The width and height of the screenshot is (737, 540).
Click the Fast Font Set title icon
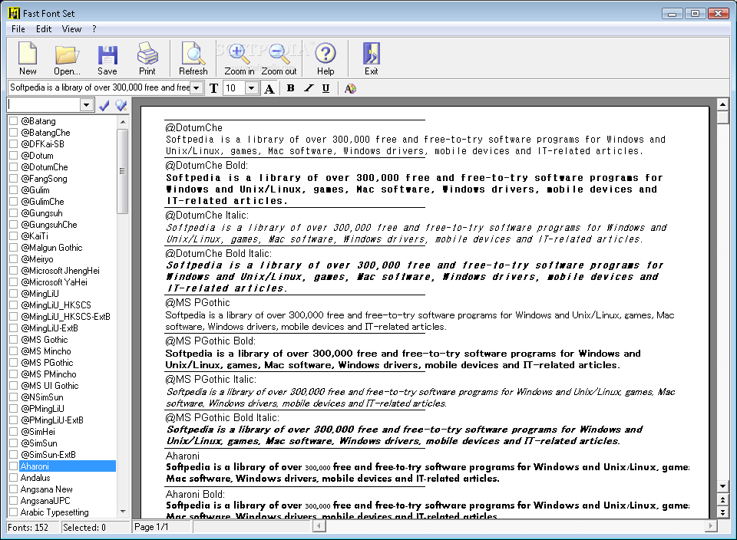coord(14,13)
